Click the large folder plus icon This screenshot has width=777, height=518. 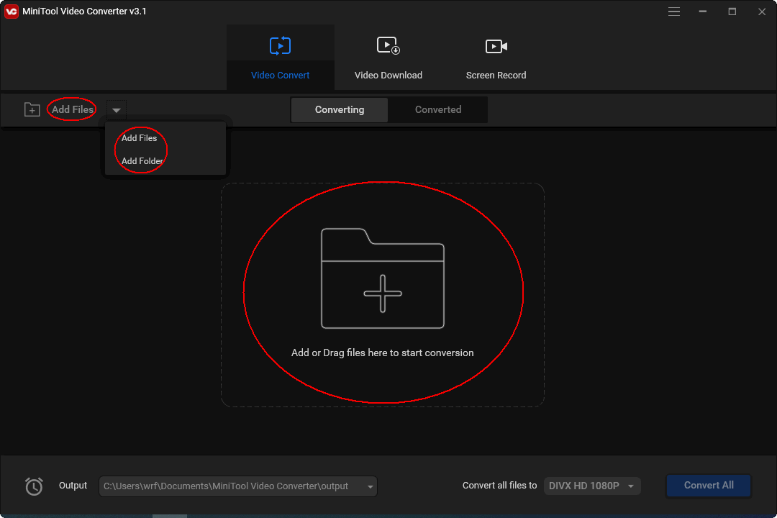383,278
